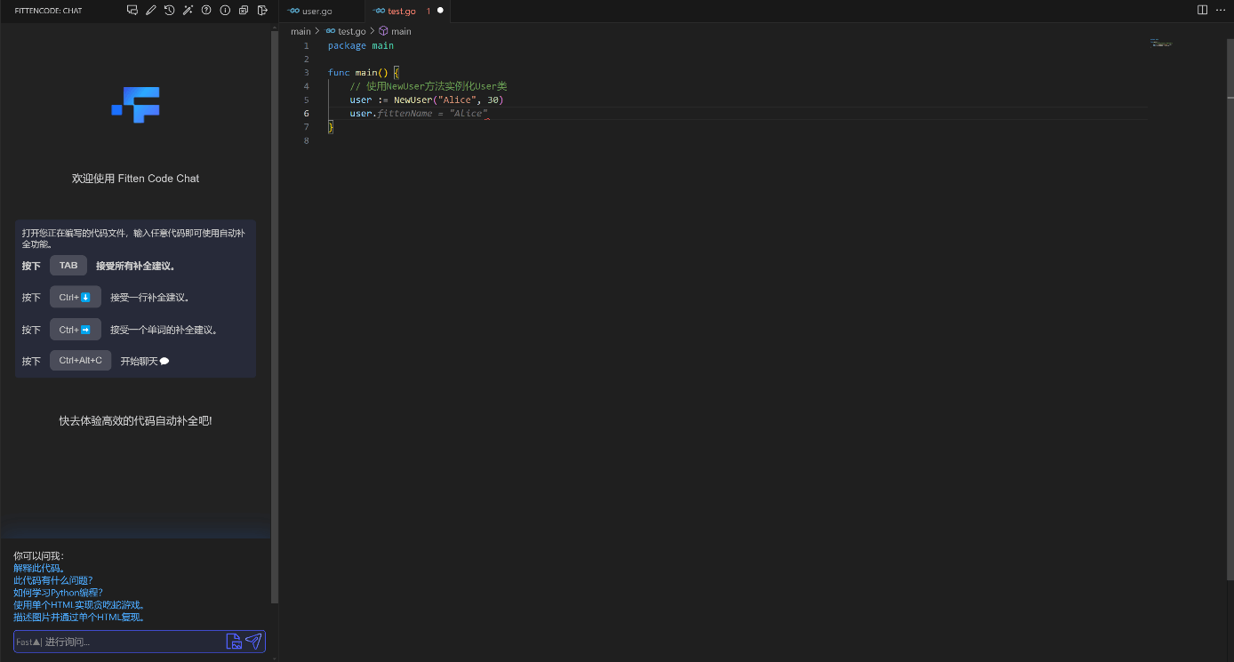Click the magic wand icon
The width and height of the screenshot is (1234, 662).
tap(188, 11)
